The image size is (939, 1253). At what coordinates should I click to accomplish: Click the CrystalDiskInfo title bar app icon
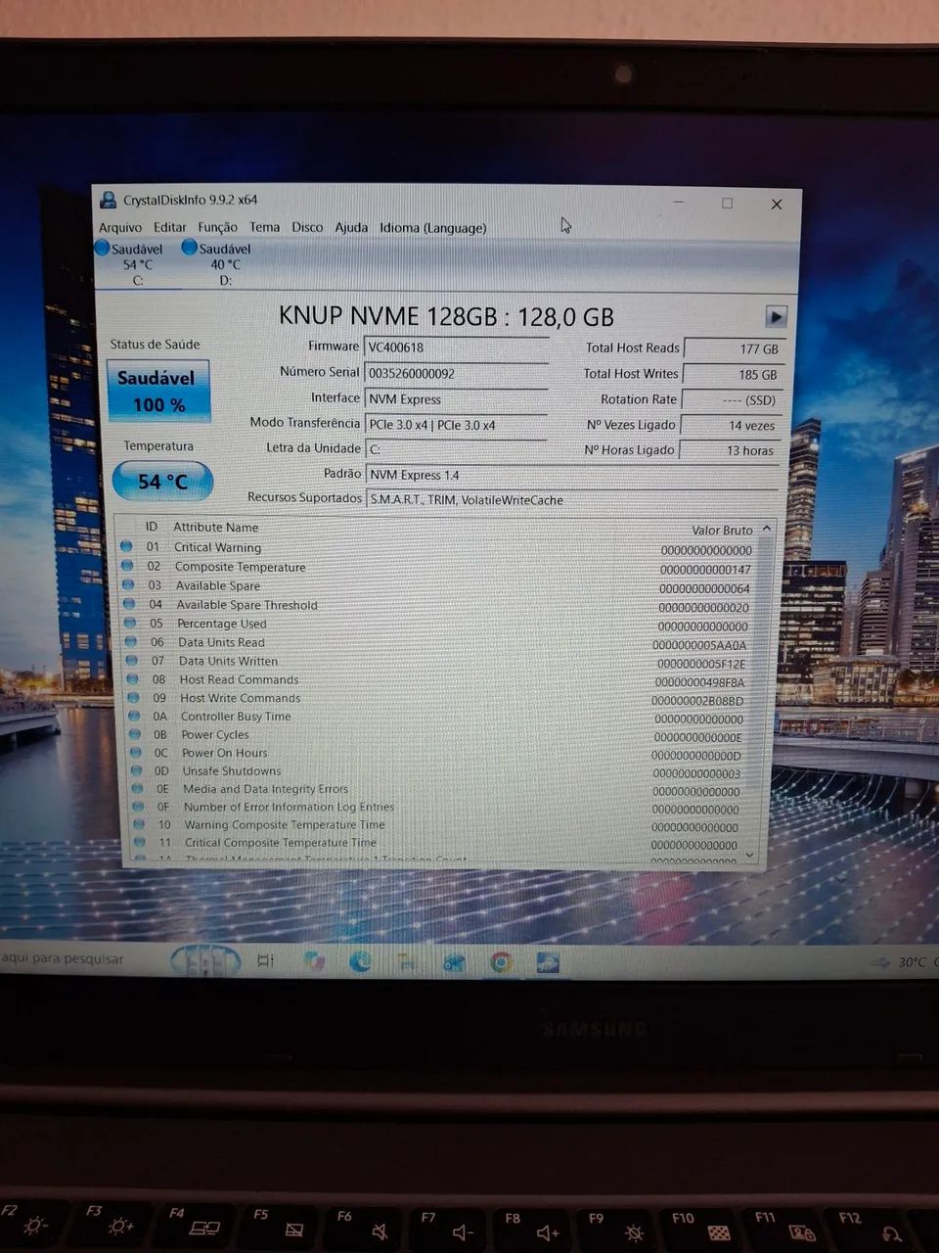click(108, 200)
